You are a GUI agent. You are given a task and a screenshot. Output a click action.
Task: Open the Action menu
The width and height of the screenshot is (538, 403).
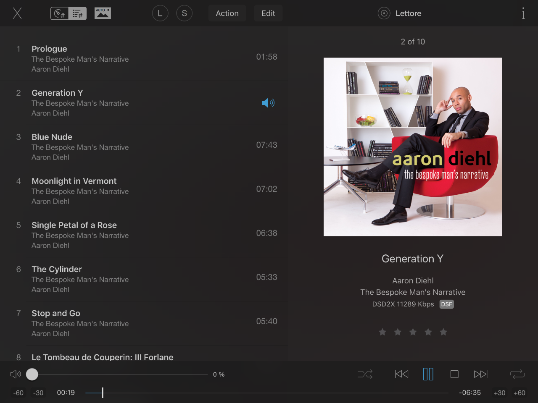pos(227,13)
